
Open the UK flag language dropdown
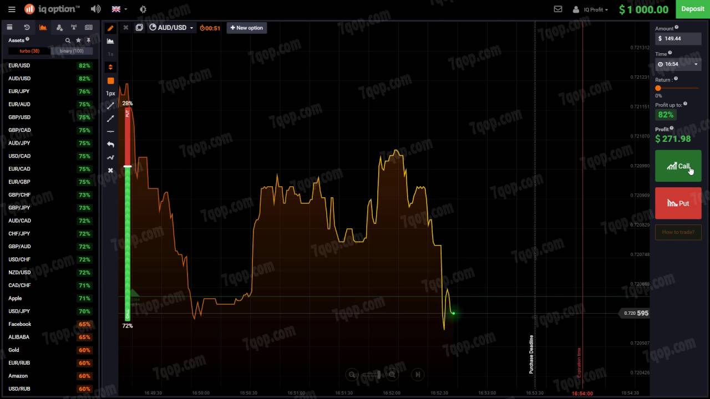(119, 9)
